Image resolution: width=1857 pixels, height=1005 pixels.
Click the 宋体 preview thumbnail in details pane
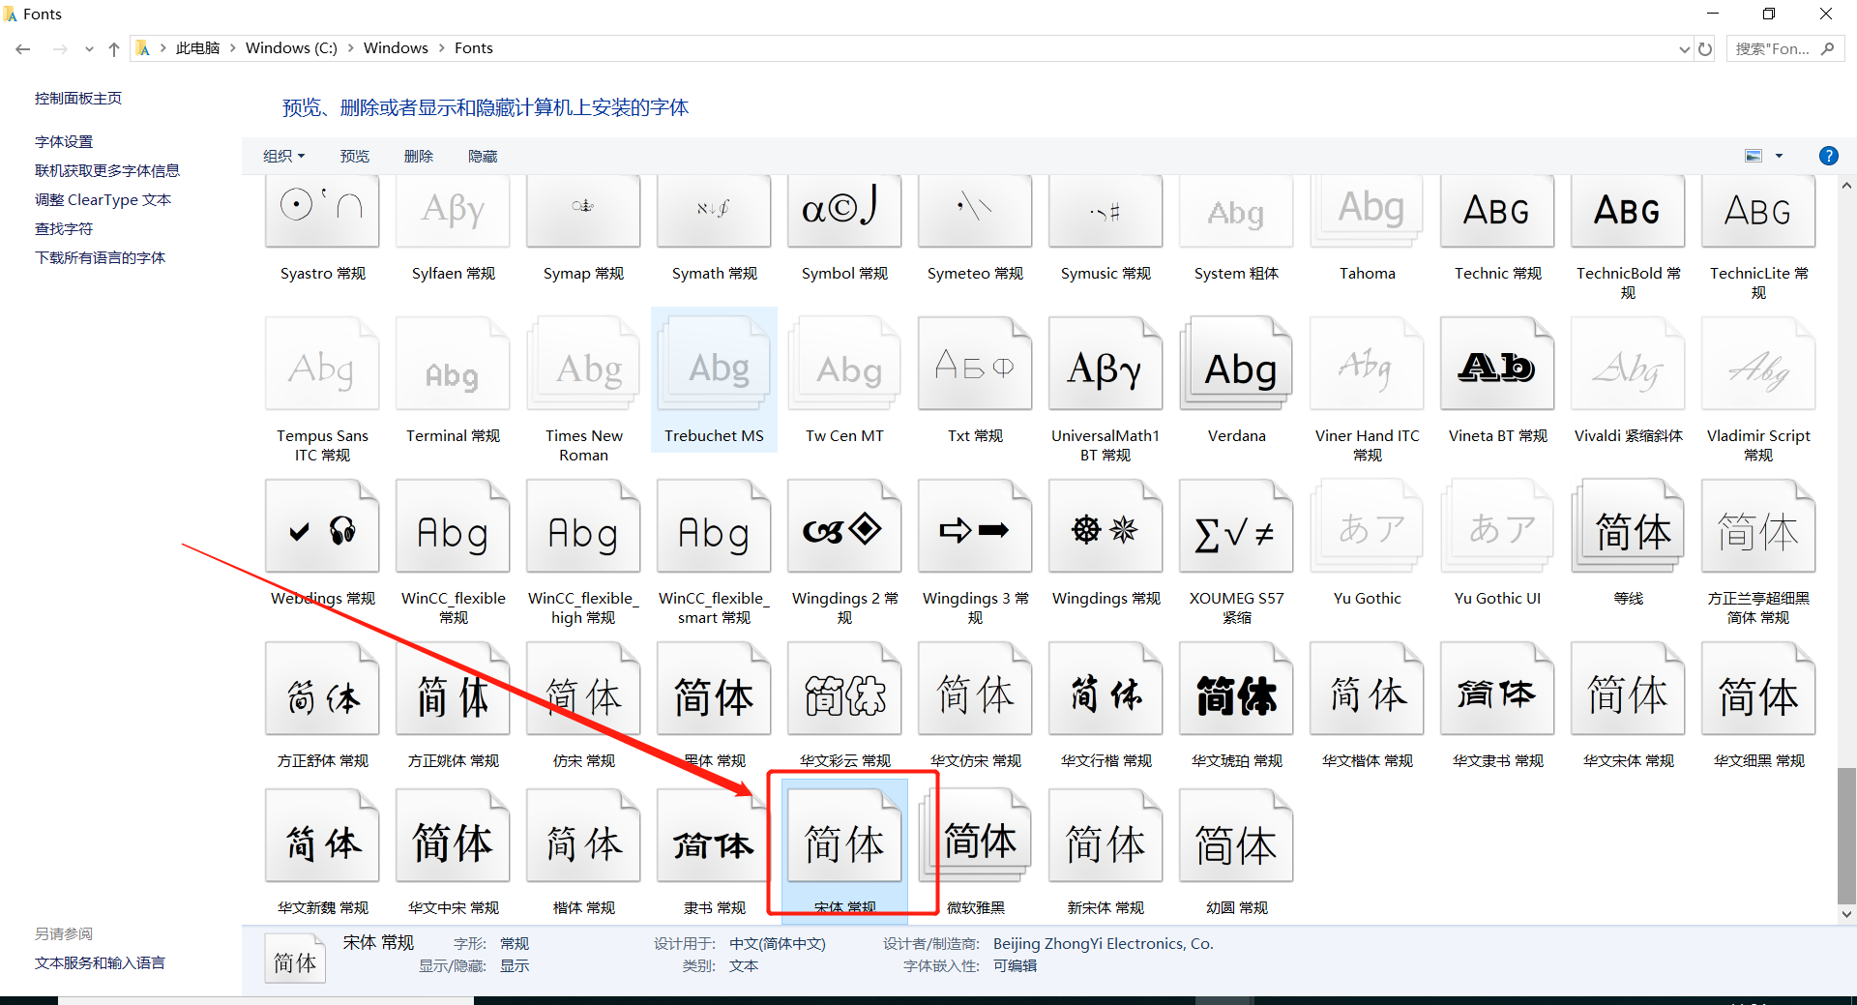click(x=295, y=960)
